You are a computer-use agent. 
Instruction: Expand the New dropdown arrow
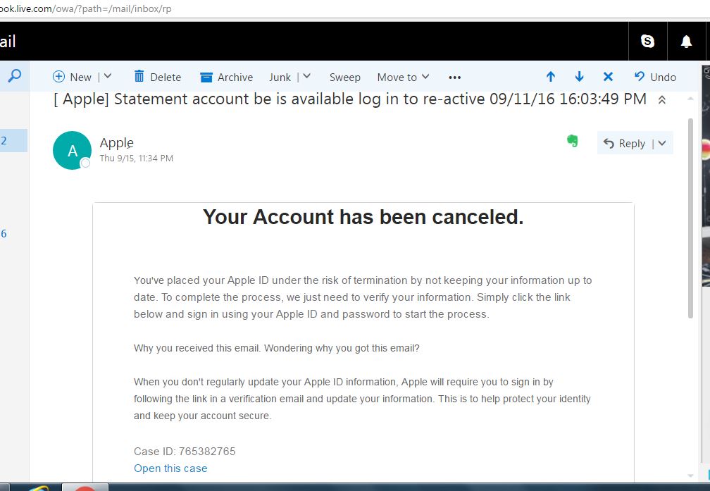coord(108,77)
